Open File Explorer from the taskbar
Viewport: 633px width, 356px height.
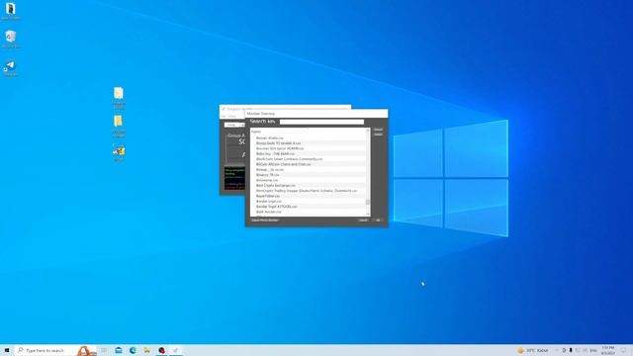147,350
